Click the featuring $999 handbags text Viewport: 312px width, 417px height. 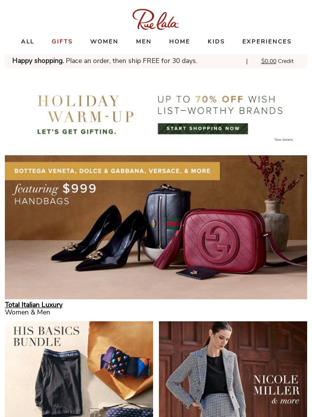[x=55, y=194]
